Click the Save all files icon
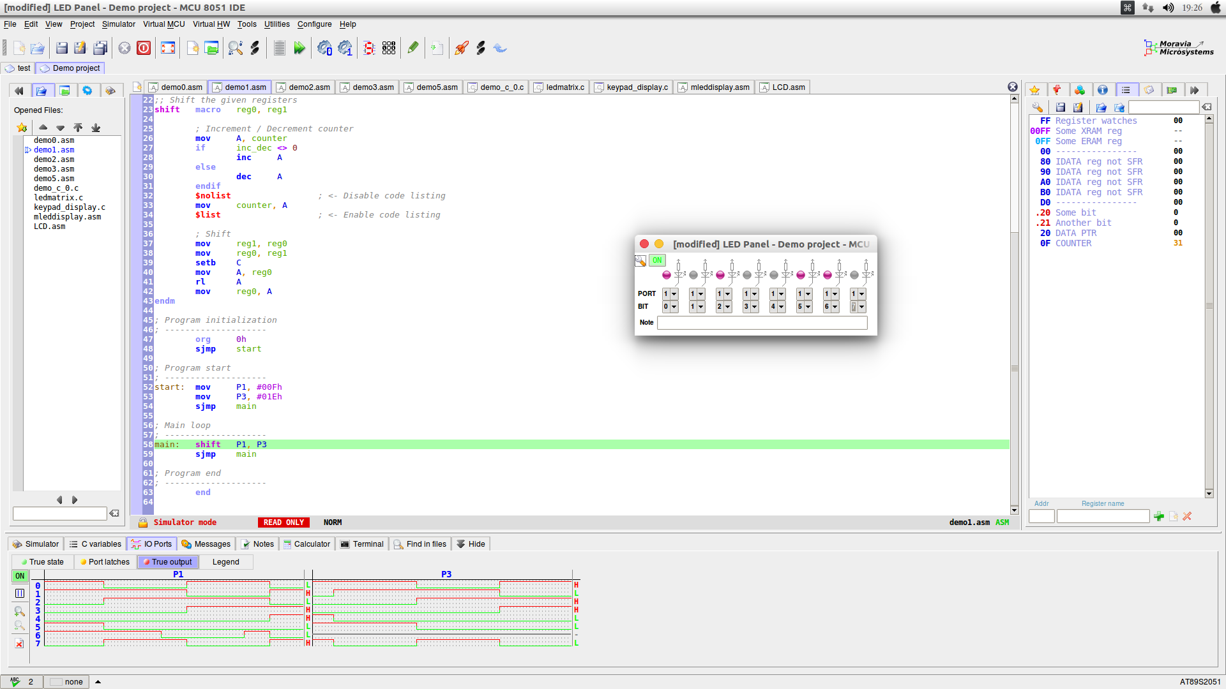1226x689 pixels. pos(100,48)
